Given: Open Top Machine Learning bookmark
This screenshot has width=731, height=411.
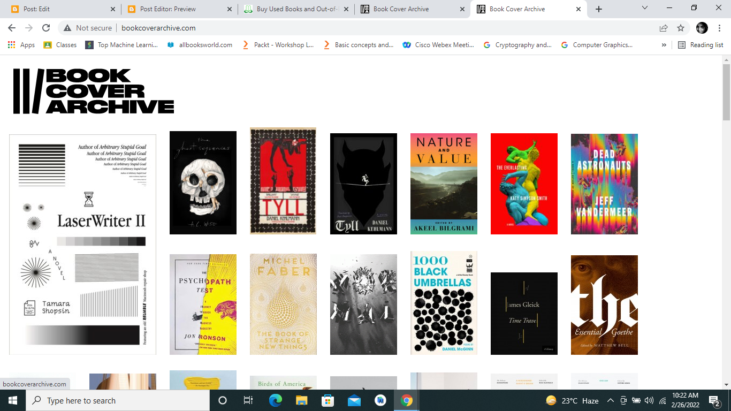Looking at the screenshot, I should coord(122,45).
